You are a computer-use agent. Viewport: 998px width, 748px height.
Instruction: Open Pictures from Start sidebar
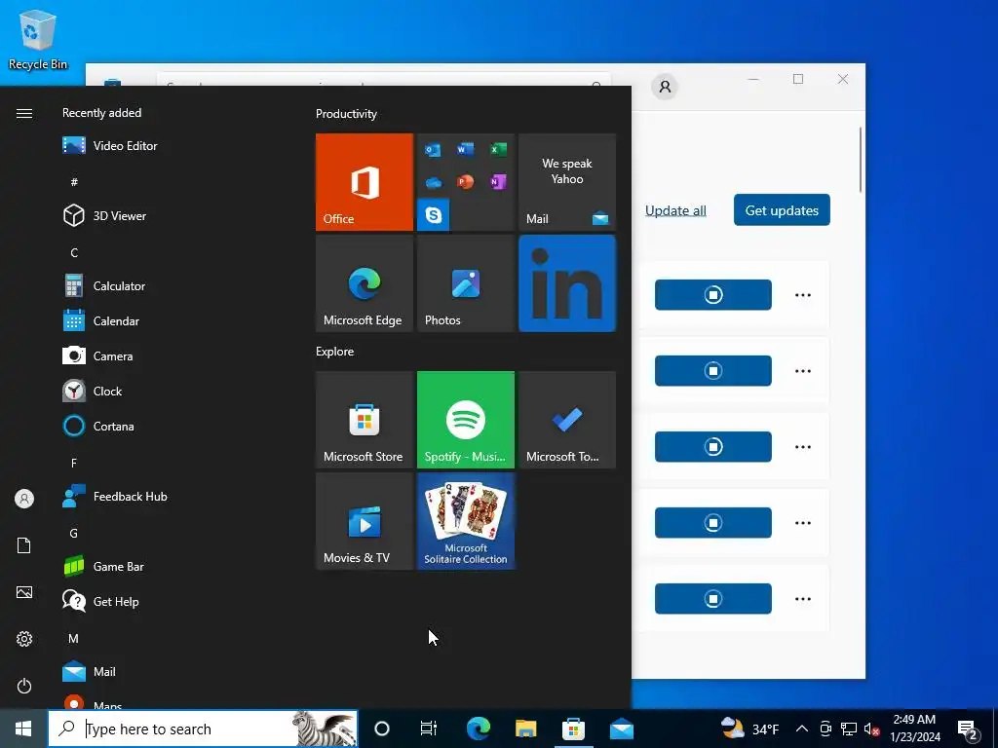pyautogui.click(x=24, y=592)
